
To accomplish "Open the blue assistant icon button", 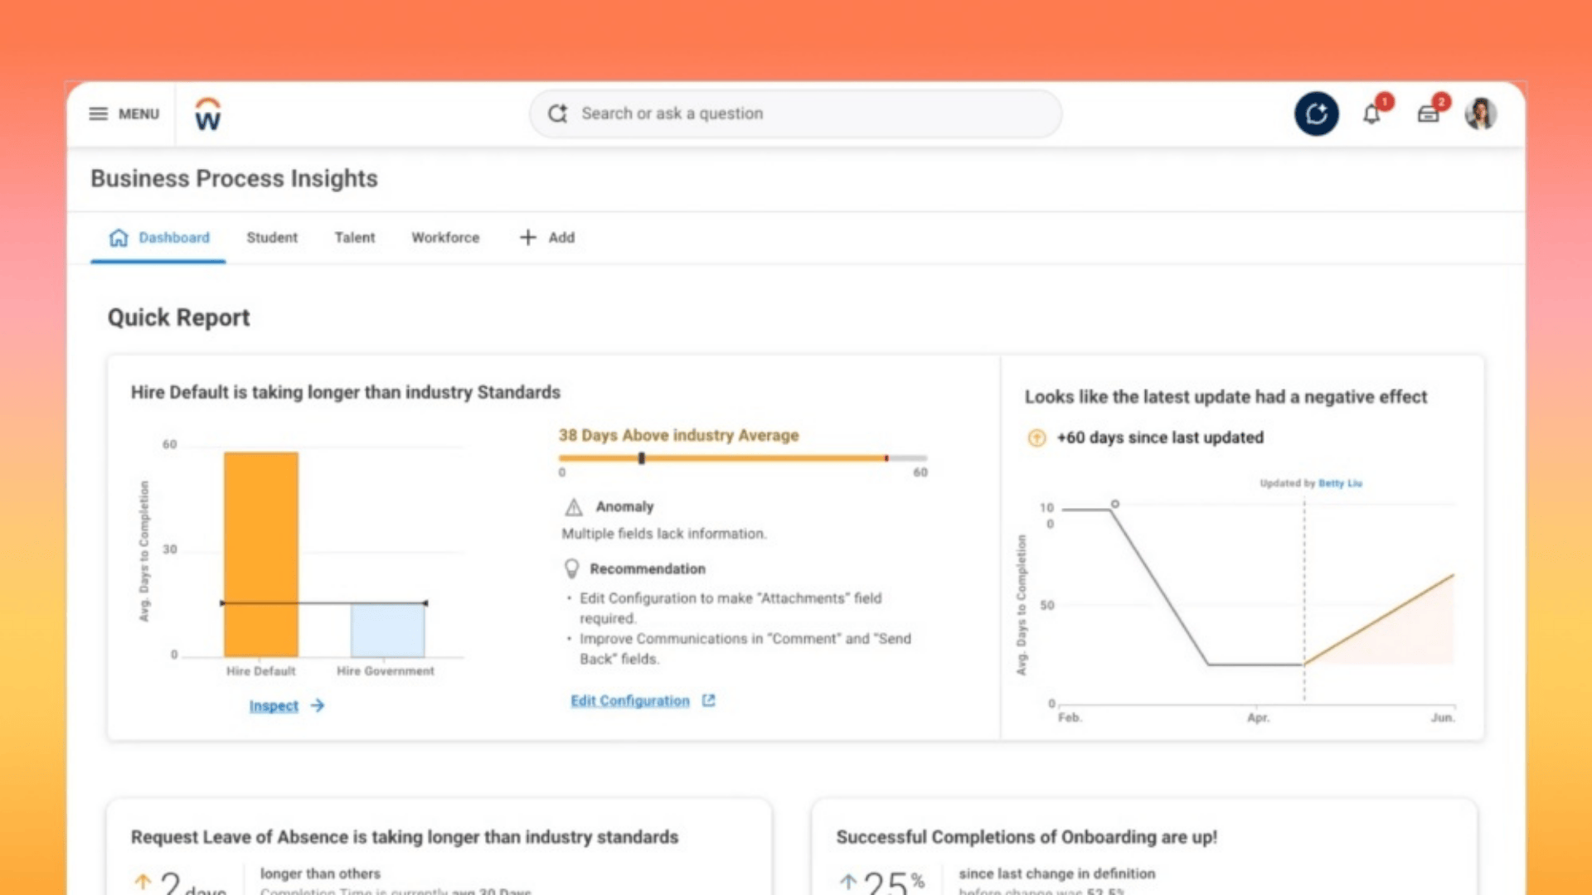I will coord(1316,114).
